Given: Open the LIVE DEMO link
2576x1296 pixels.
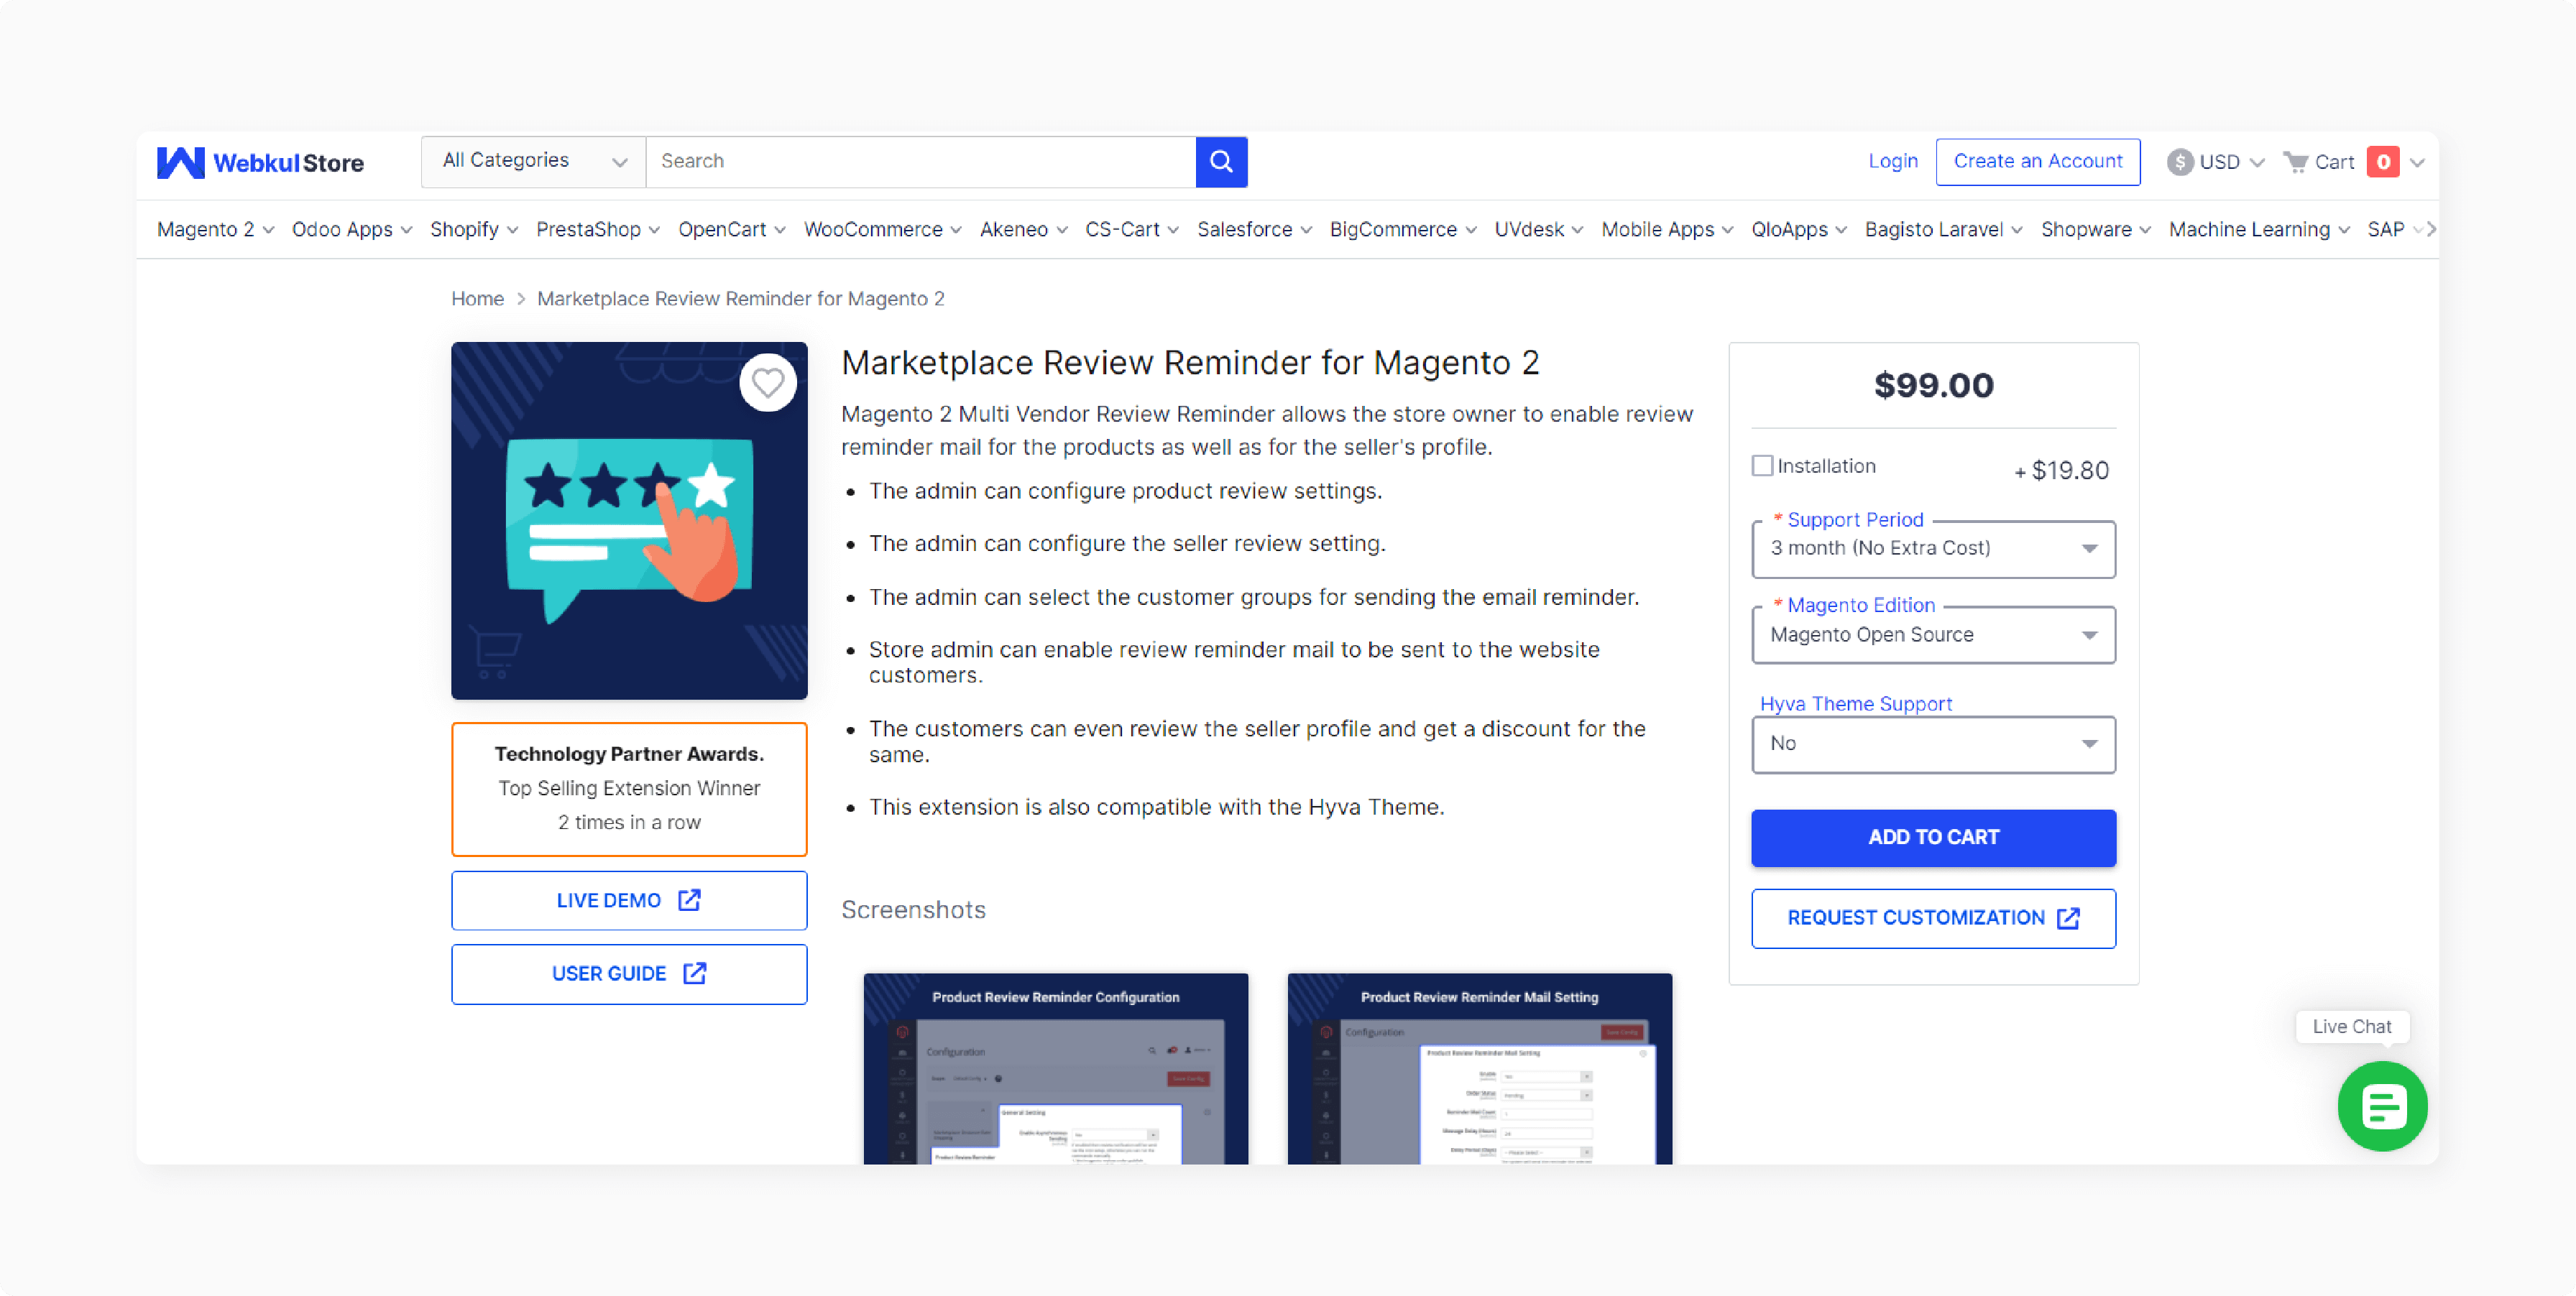Looking at the screenshot, I should tap(629, 900).
